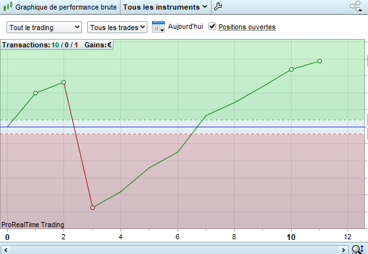Click the wrench settings icon
The height and width of the screenshot is (254, 368).
coord(218,6)
